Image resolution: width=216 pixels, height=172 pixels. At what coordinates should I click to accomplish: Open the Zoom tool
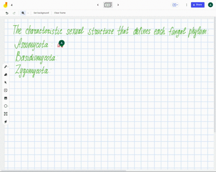coord(23,13)
